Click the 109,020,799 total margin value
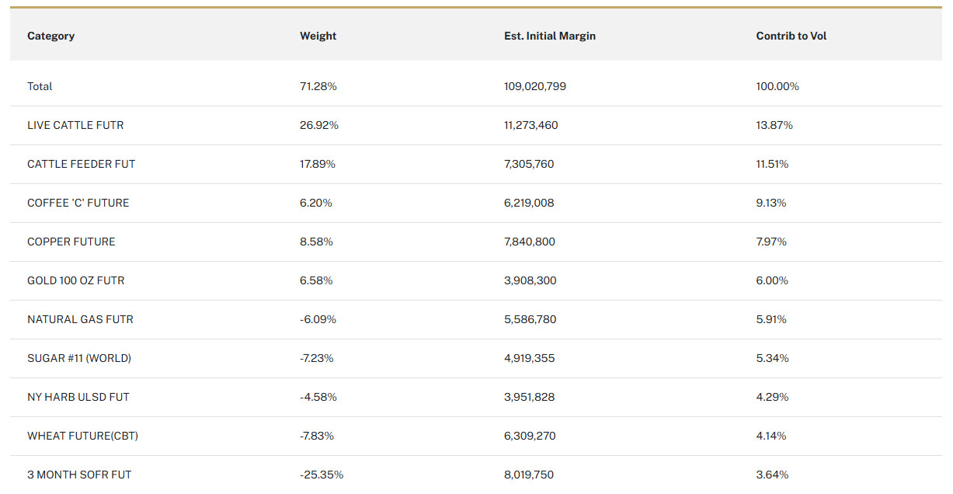 [x=534, y=86]
